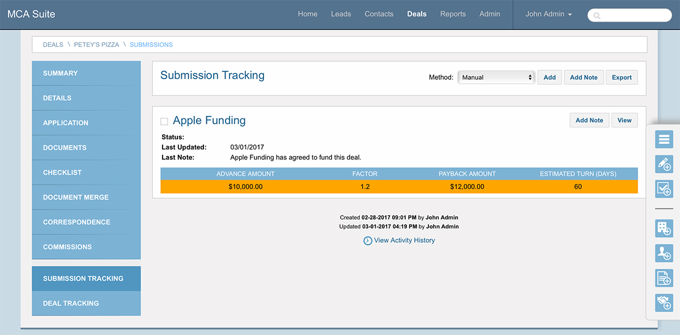Viewport: 680px width, 335px height.
Task: Click the add document page icon
Action: (x=664, y=278)
